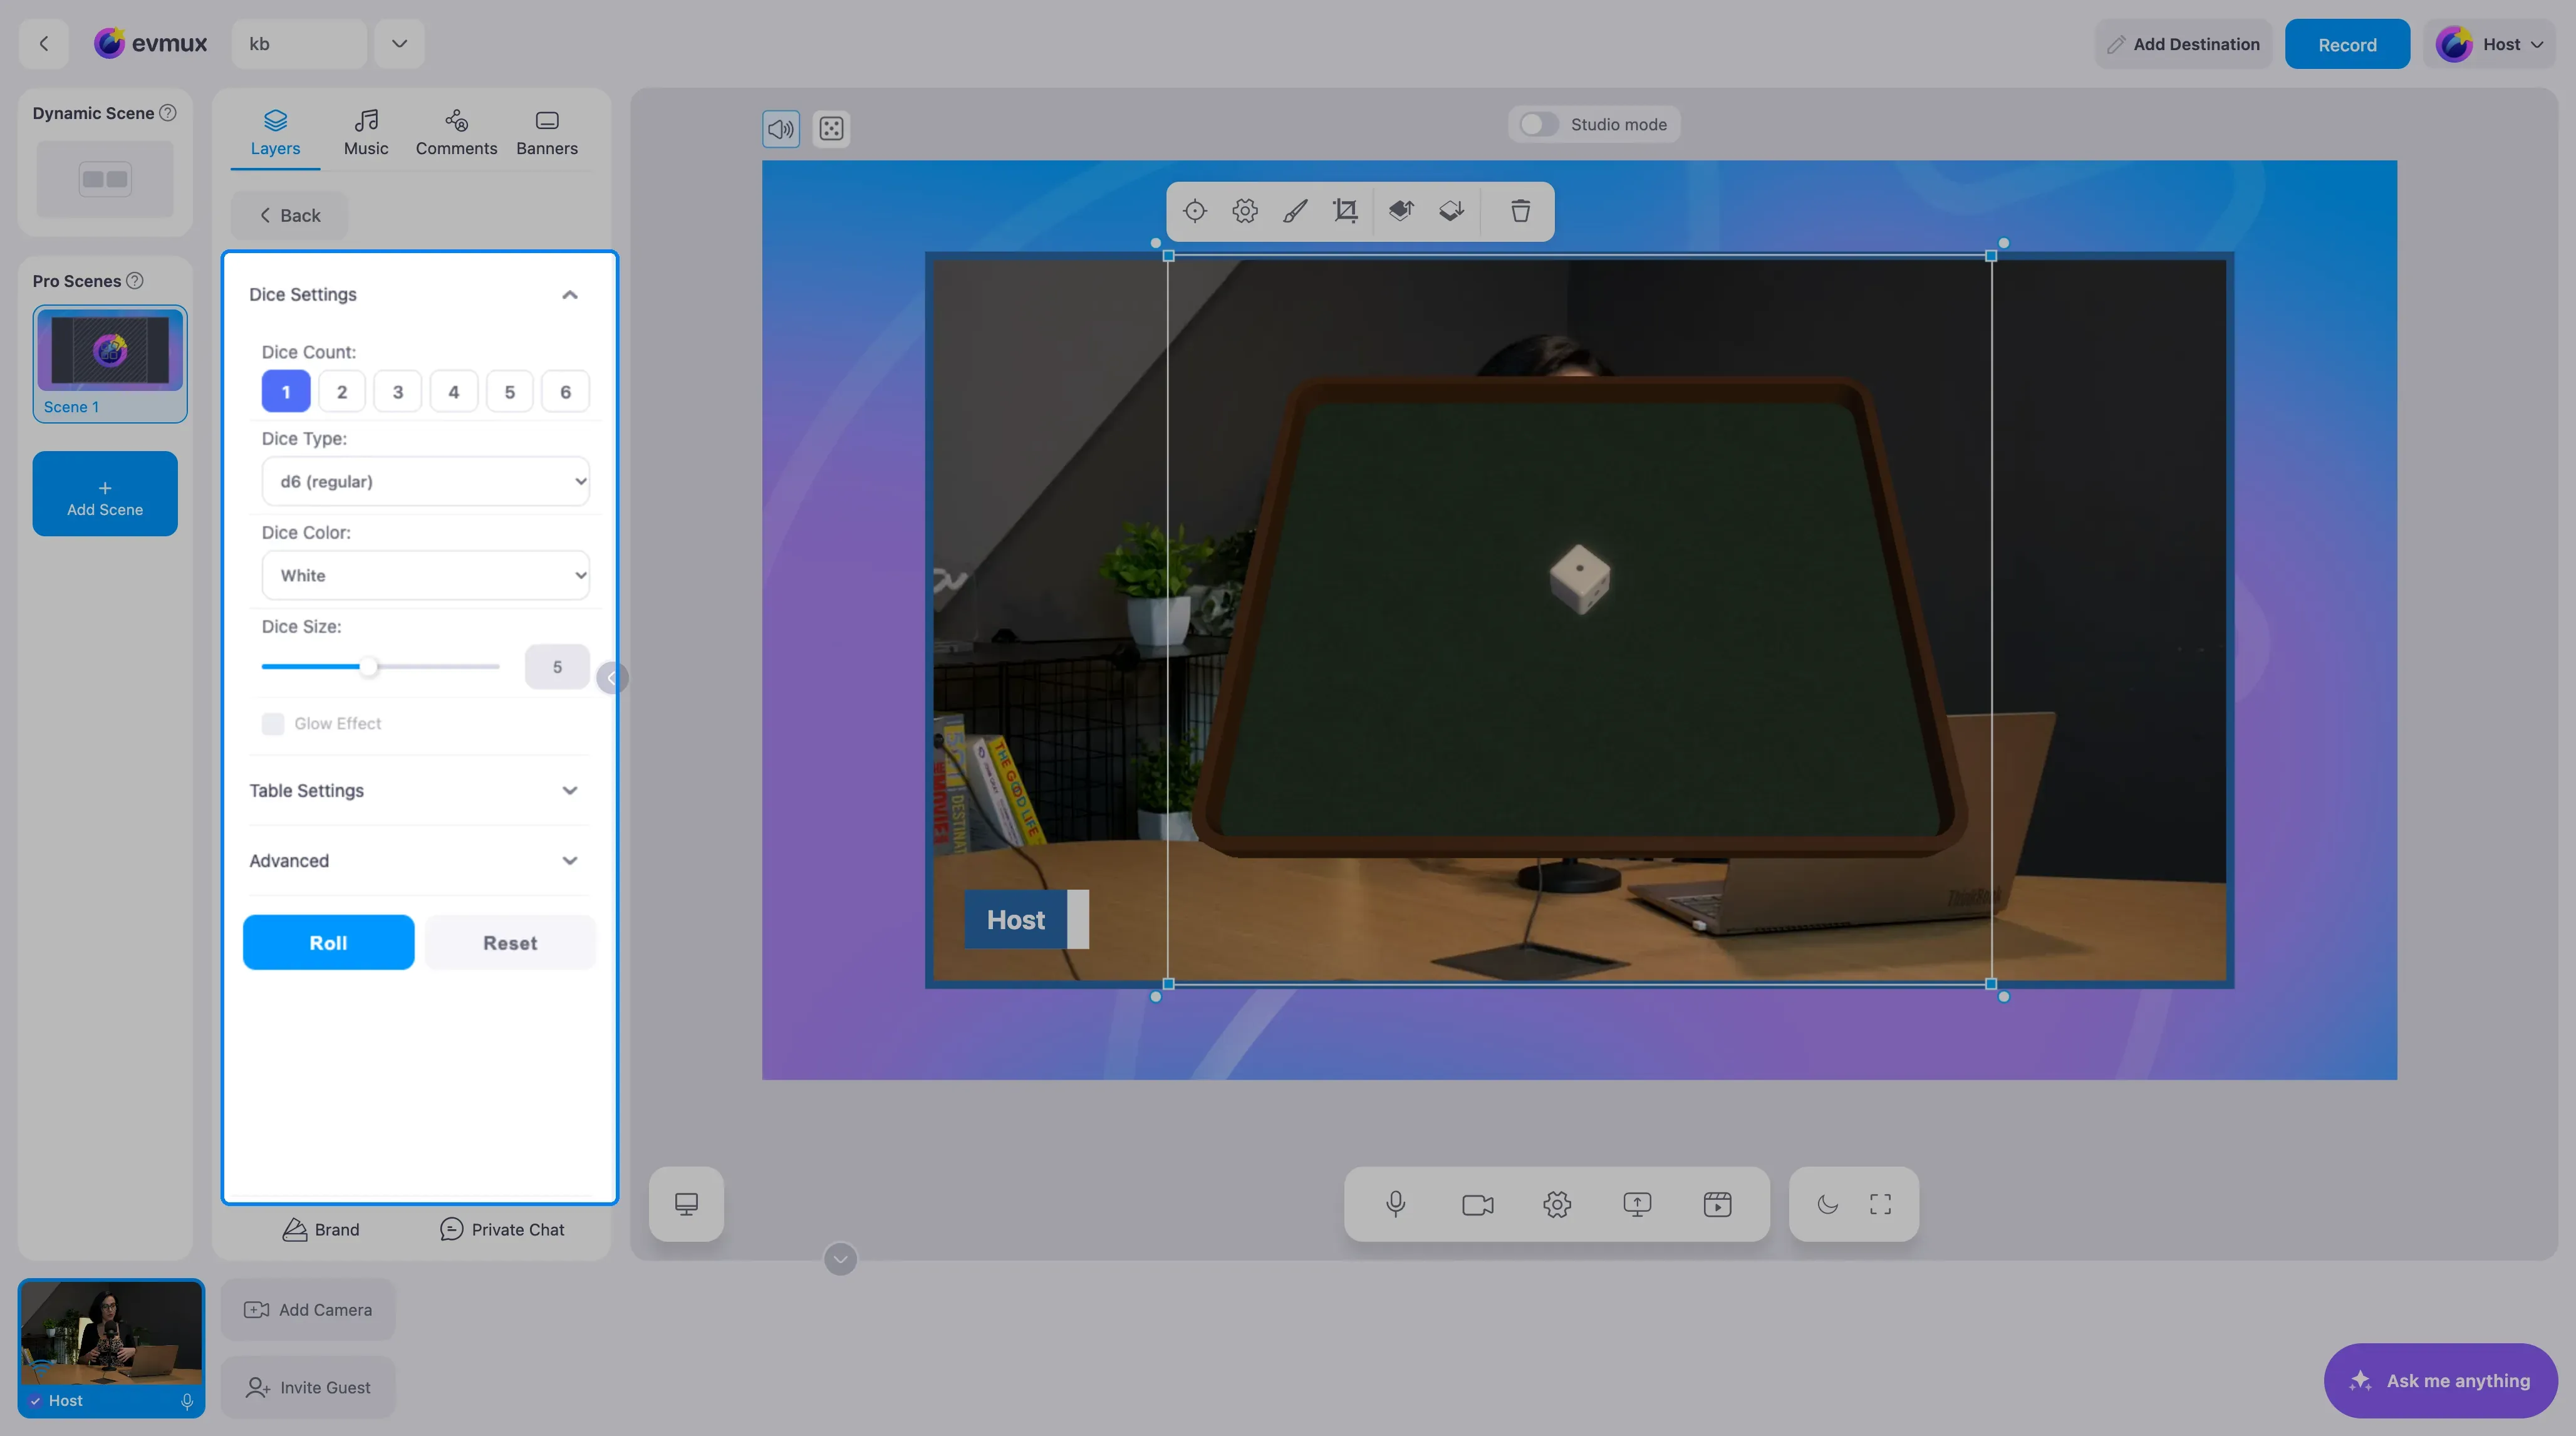2576x1436 pixels.
Task: Enable the Glow Effect checkbox
Action: coord(273,724)
